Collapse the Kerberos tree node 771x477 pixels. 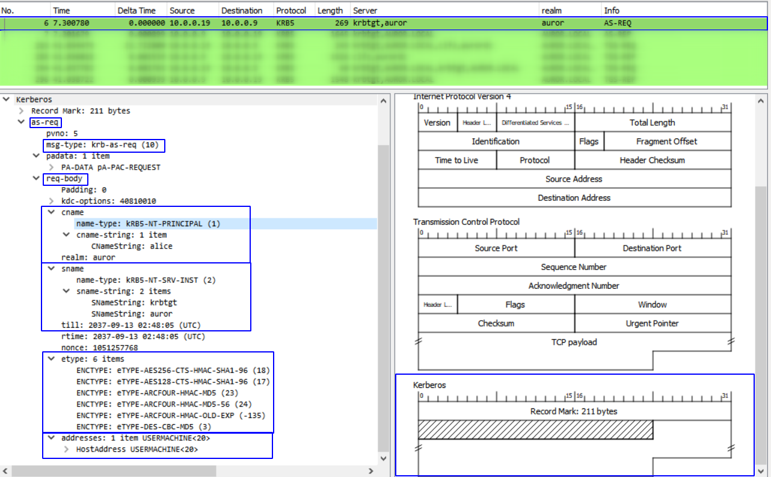(x=7, y=99)
